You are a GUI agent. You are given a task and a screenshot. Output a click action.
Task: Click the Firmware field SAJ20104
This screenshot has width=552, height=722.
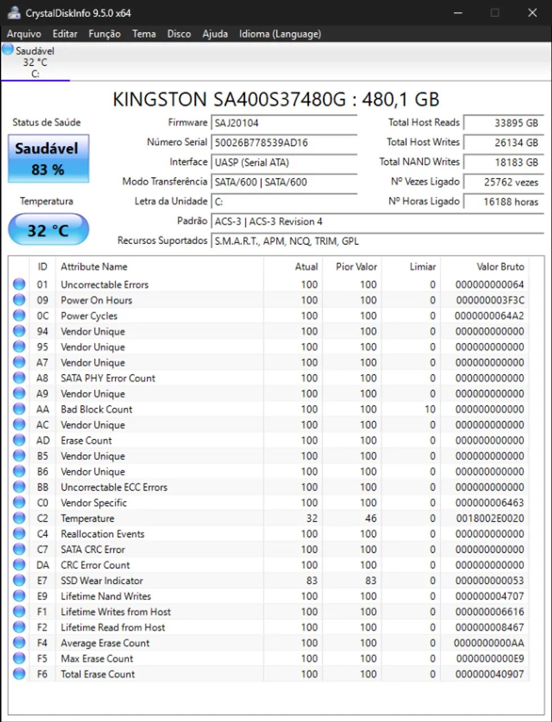click(284, 123)
